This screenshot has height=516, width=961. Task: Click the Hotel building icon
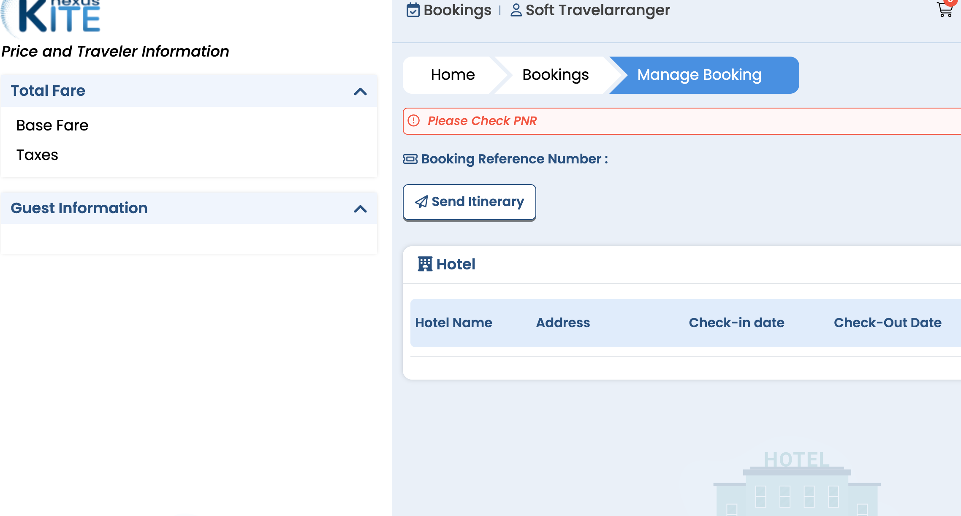425,264
